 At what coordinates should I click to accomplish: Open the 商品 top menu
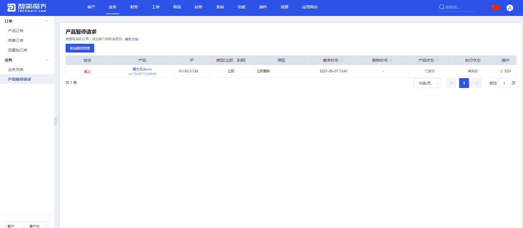click(177, 7)
